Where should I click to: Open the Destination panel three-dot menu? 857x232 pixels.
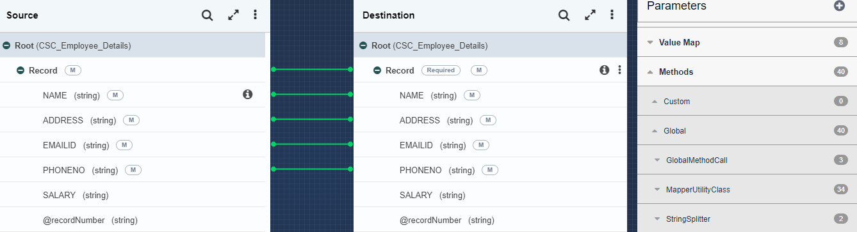pyautogui.click(x=612, y=15)
